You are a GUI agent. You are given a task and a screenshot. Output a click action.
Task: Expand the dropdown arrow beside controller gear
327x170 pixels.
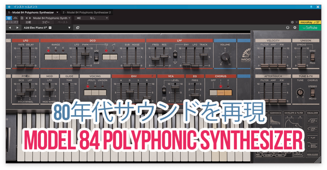click(297, 22)
